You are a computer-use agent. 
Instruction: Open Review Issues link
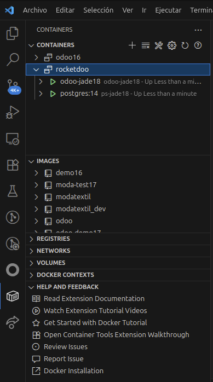click(66, 347)
